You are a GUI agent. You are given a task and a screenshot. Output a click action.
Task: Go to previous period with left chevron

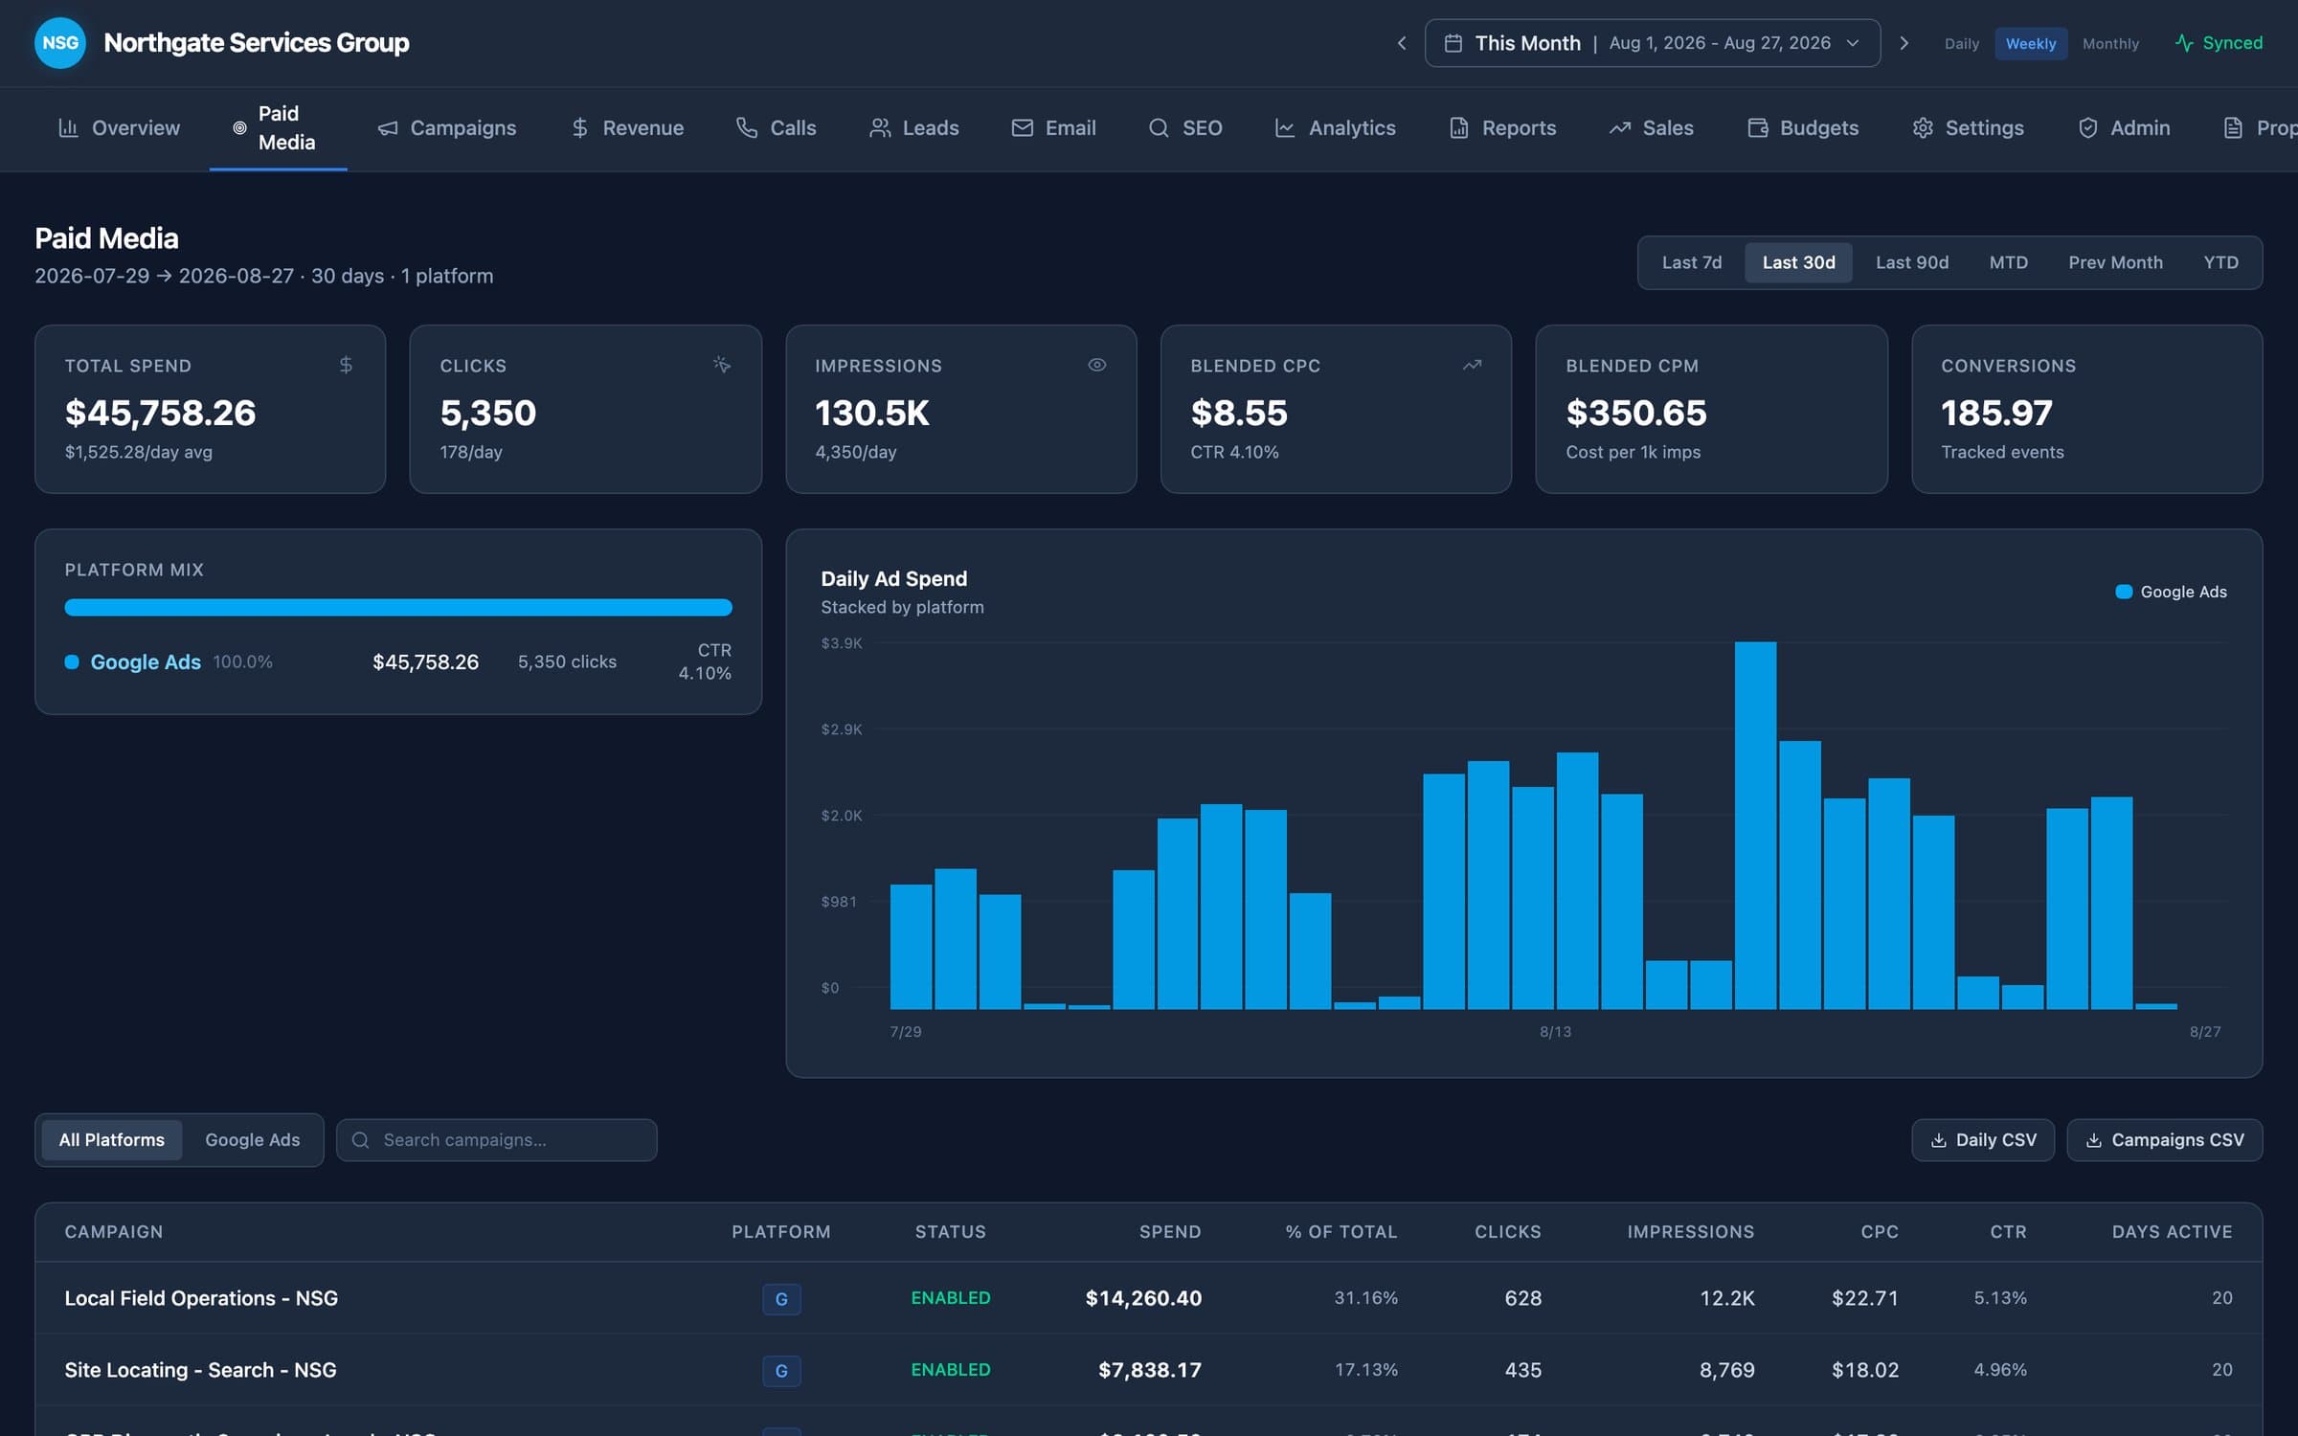(1402, 43)
